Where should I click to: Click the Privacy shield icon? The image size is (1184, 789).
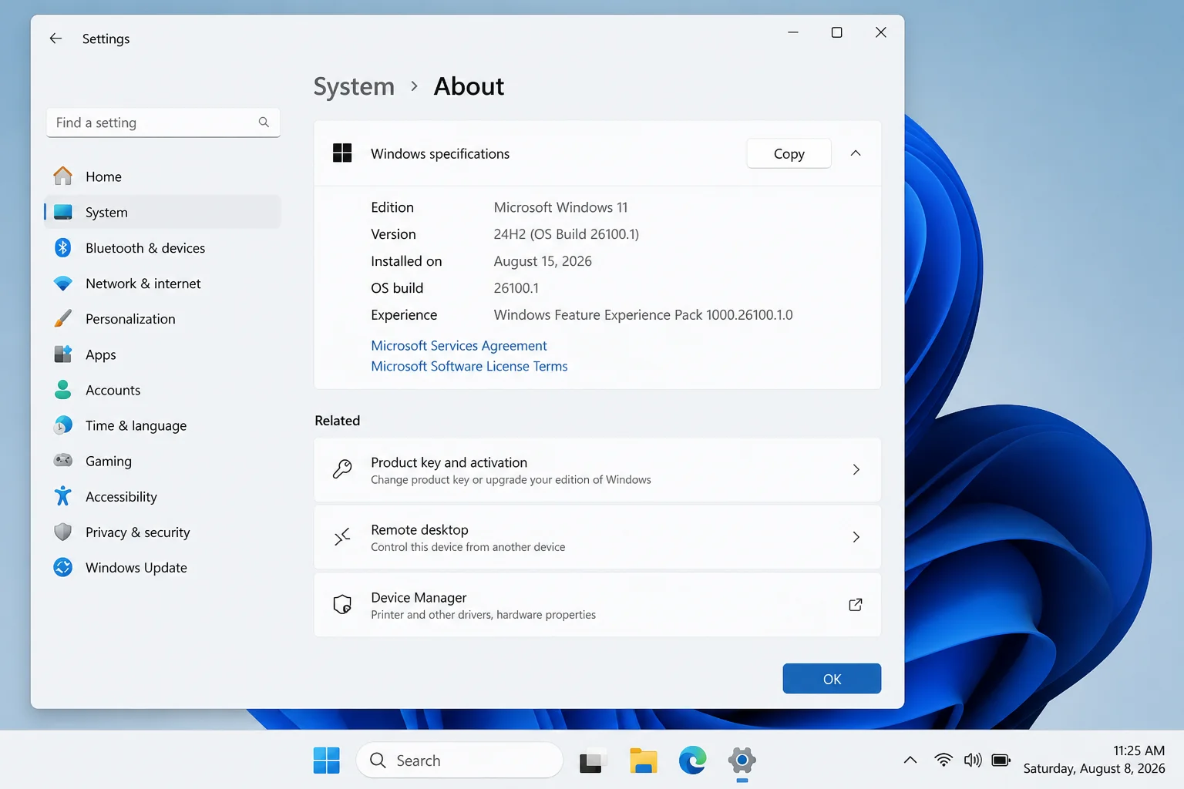coord(63,532)
